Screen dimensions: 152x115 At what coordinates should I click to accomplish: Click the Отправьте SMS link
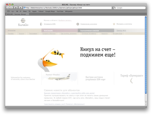(50, 24)
